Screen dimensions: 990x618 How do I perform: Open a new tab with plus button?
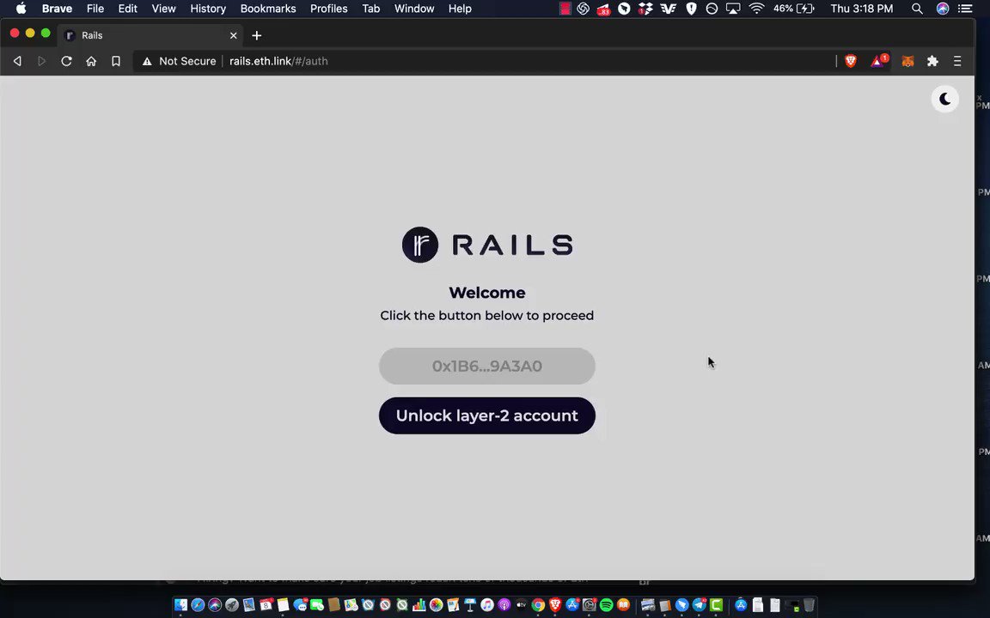(256, 35)
